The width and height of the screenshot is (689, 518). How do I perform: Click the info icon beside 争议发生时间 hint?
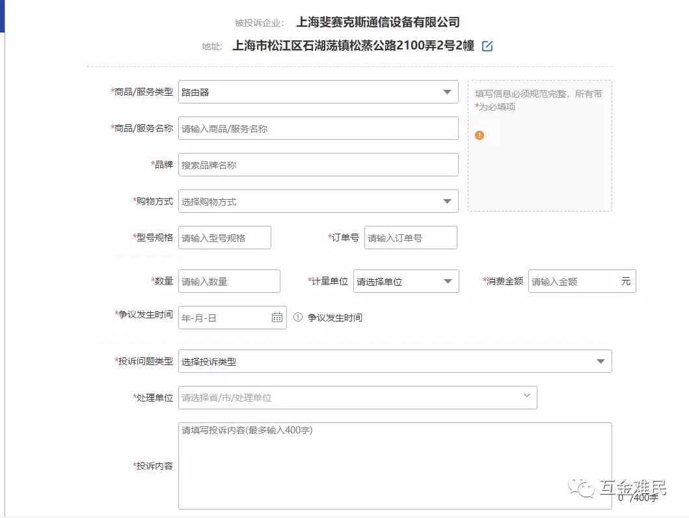(x=298, y=317)
